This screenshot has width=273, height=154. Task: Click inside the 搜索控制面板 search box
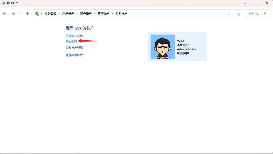[255, 14]
